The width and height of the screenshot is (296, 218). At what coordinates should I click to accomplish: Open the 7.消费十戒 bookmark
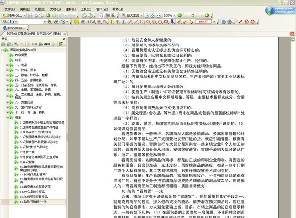(27, 152)
